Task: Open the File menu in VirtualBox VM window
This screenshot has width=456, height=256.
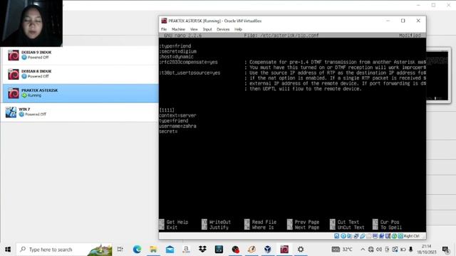Action: [x=164, y=29]
